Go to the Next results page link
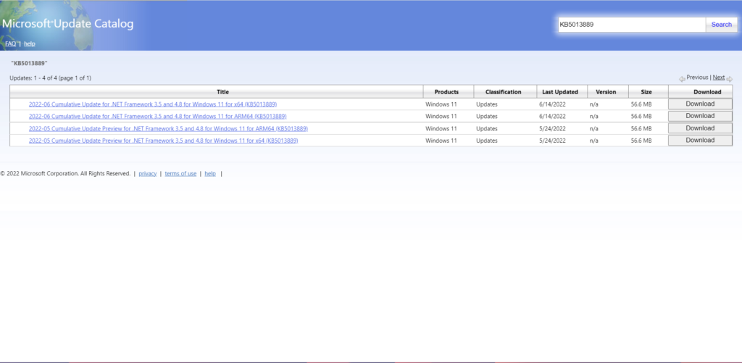742x363 pixels. pos(718,78)
